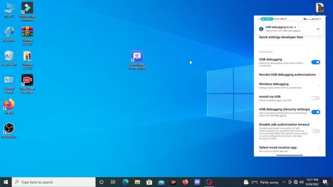Viewport: 333px width, 187px height.
Task: Tap the phone's bottom home gesture bar
Action: click(290, 155)
